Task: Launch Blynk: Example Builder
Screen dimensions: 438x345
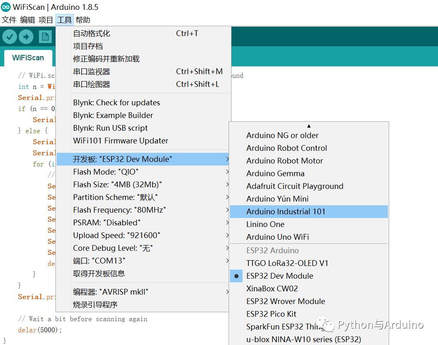Action: coord(143,115)
